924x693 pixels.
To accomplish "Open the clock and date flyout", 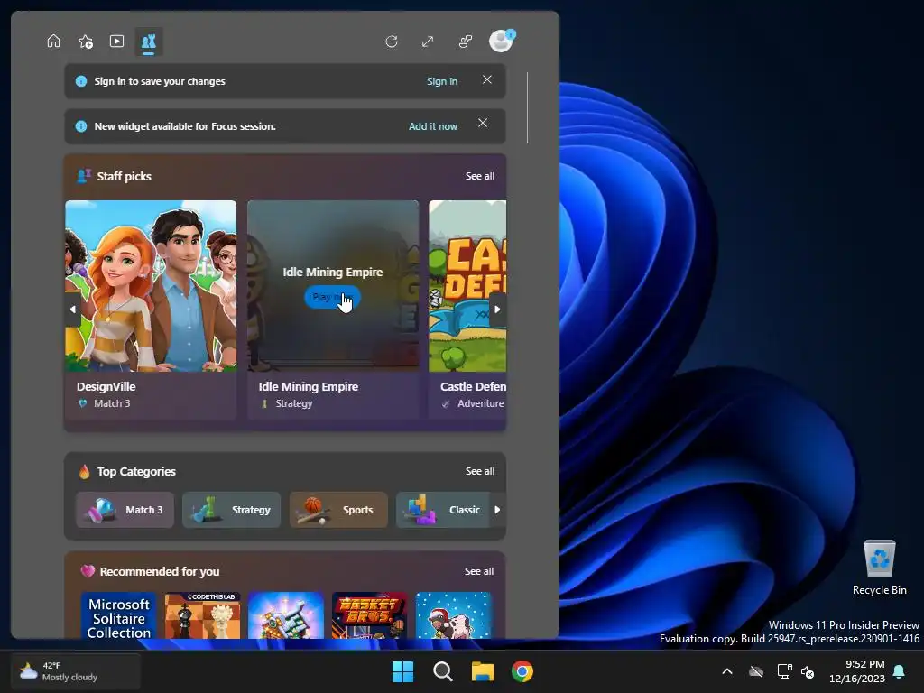I will pos(857,671).
